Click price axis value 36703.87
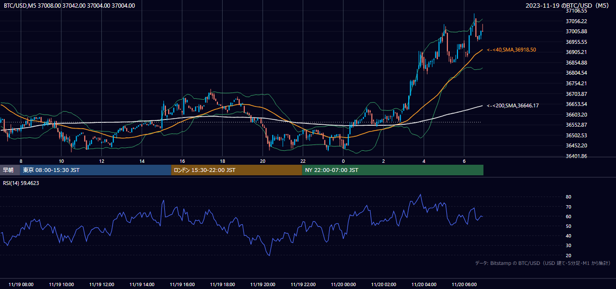The image size is (616, 289). click(576, 94)
